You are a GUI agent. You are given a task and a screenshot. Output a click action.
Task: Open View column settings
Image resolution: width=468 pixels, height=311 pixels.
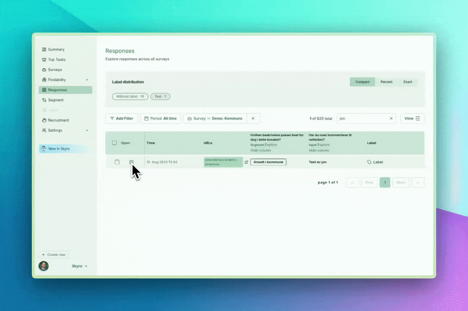coord(412,118)
